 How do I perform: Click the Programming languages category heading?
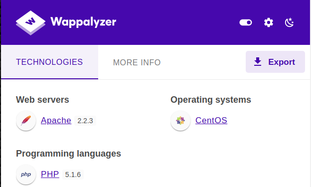pyautogui.click(x=68, y=154)
